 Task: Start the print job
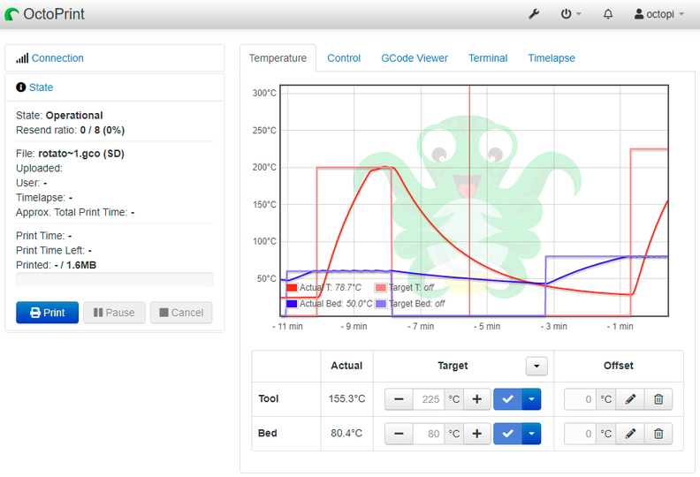48,313
